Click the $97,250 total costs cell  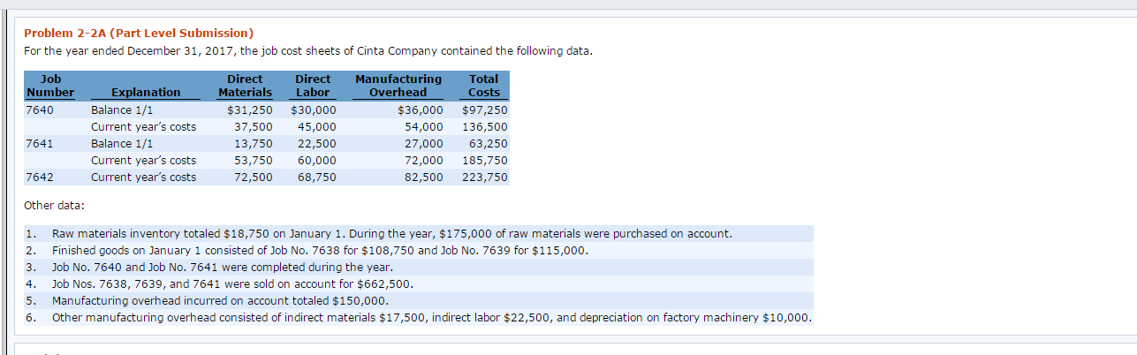[484, 110]
